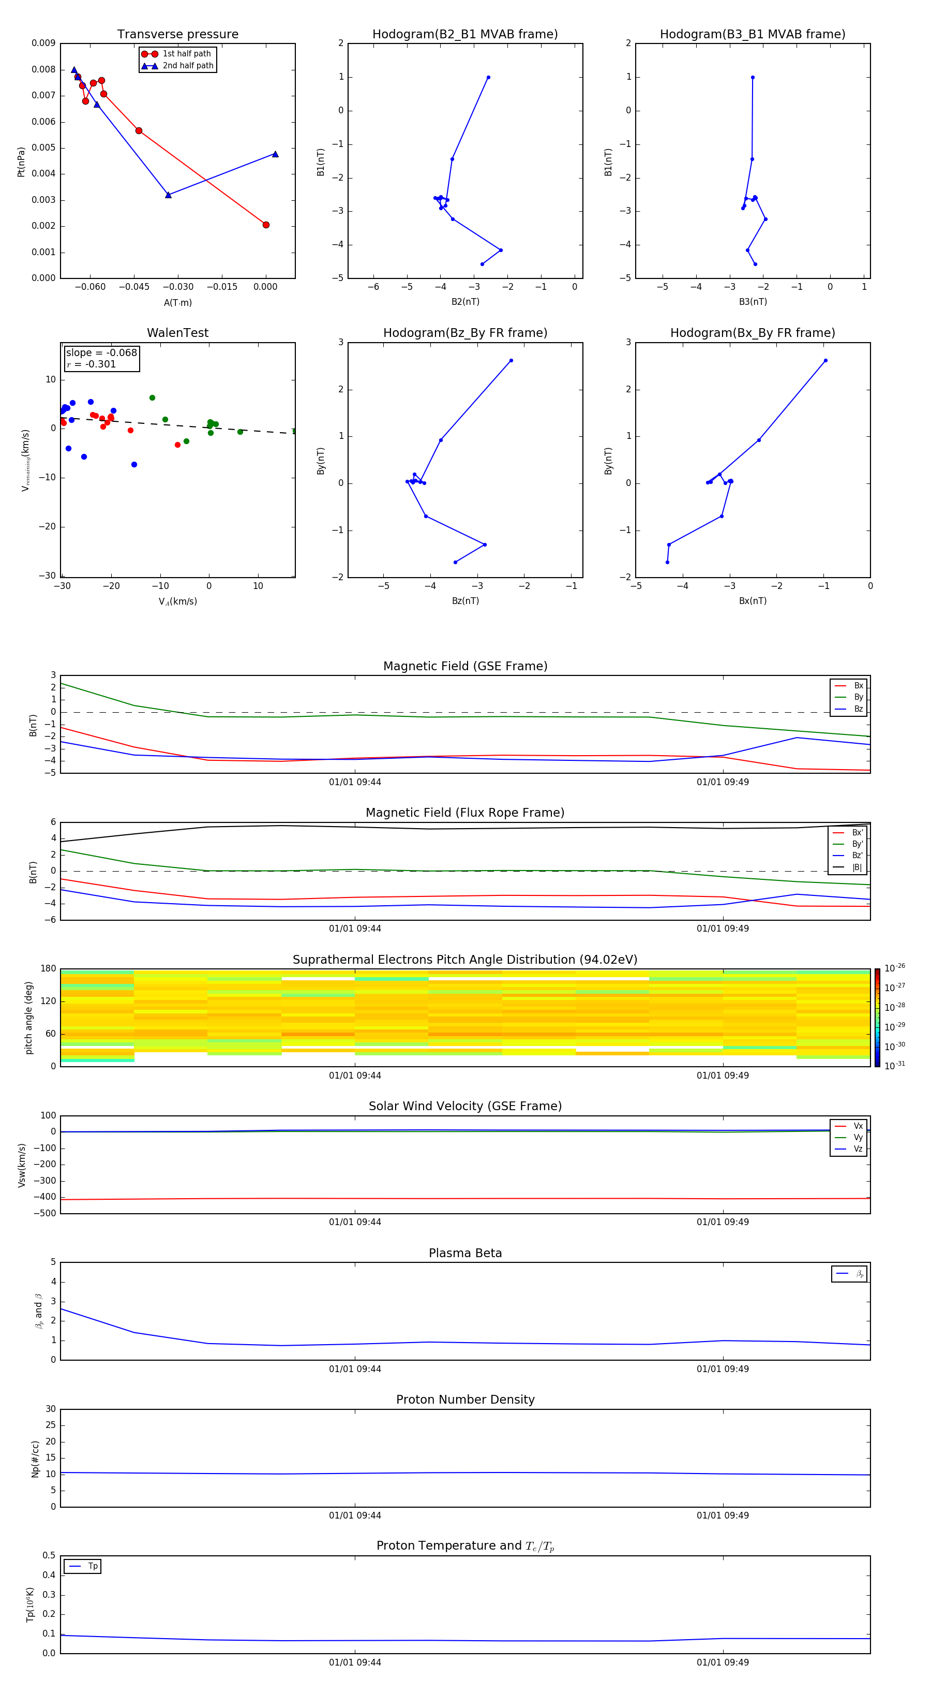931x1708 pixels.
Task: Click the 'Hodogram(B3_B1 MVAB frame)' title
Action: (753, 35)
